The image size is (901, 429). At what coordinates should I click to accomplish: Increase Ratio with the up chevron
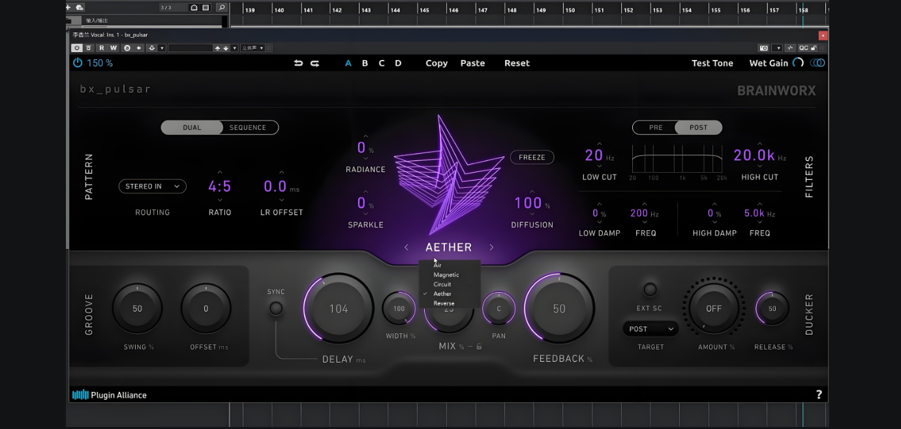tap(220, 173)
